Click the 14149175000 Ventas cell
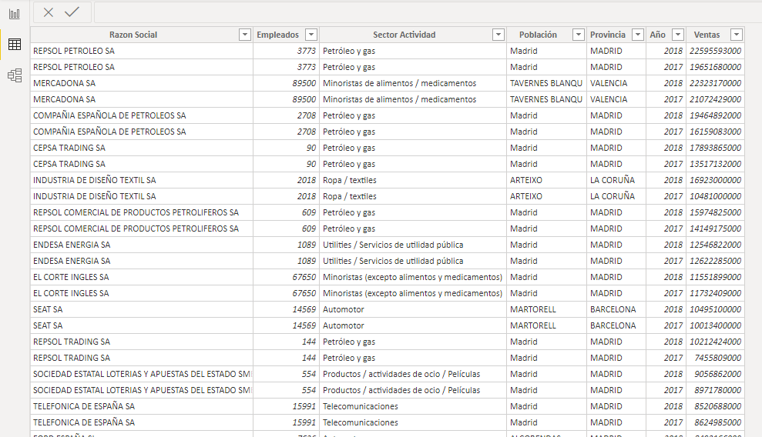Image resolution: width=762 pixels, height=437 pixels. (715, 229)
